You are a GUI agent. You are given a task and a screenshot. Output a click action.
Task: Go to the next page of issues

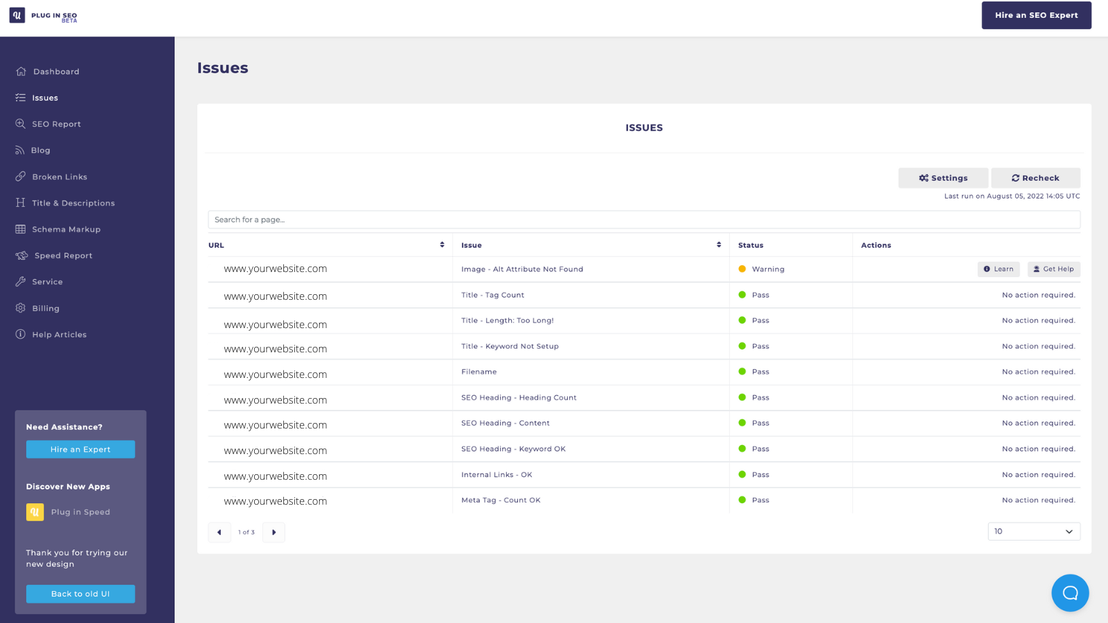point(274,532)
